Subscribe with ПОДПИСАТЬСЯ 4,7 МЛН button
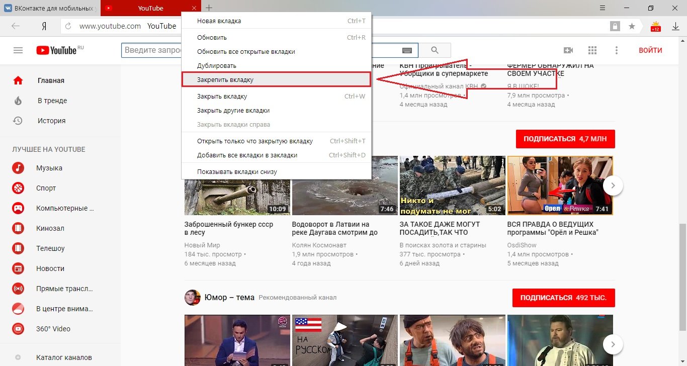This screenshot has width=687, height=366. tap(565, 139)
